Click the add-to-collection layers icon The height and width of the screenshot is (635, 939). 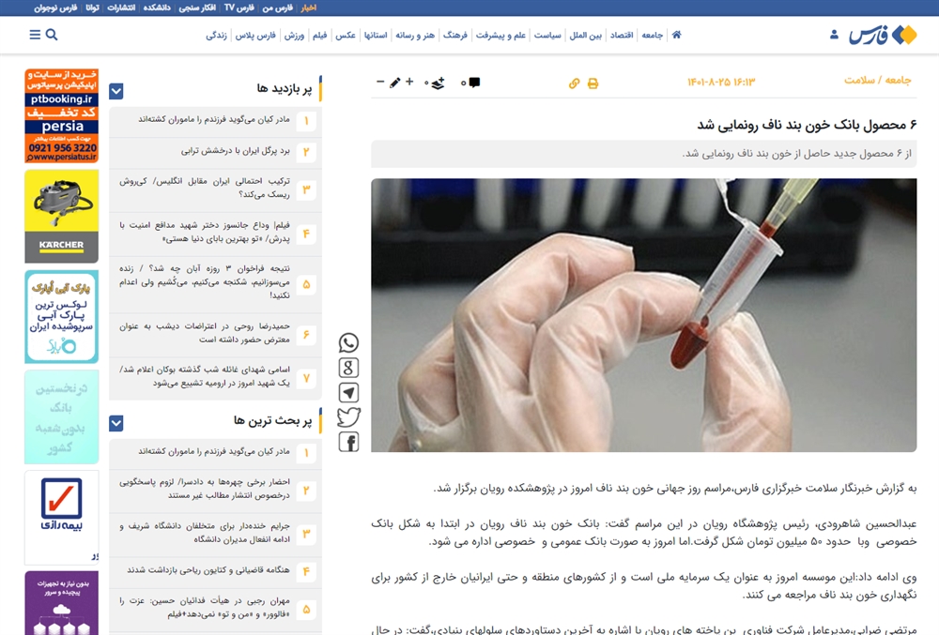click(x=438, y=83)
